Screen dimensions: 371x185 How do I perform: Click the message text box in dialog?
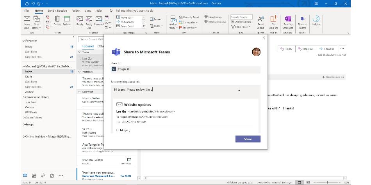point(185,90)
